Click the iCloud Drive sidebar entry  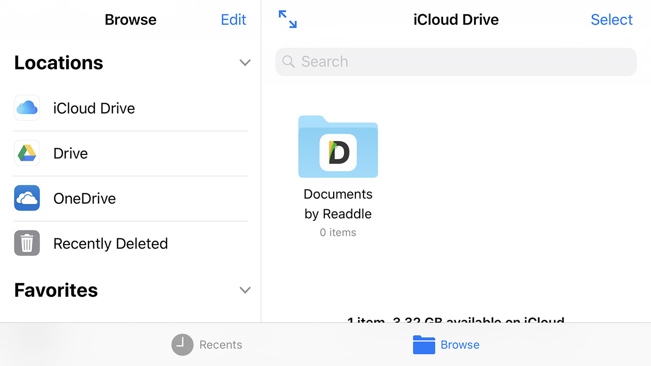(x=94, y=108)
